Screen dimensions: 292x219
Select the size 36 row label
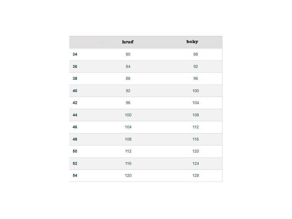[x=75, y=66]
